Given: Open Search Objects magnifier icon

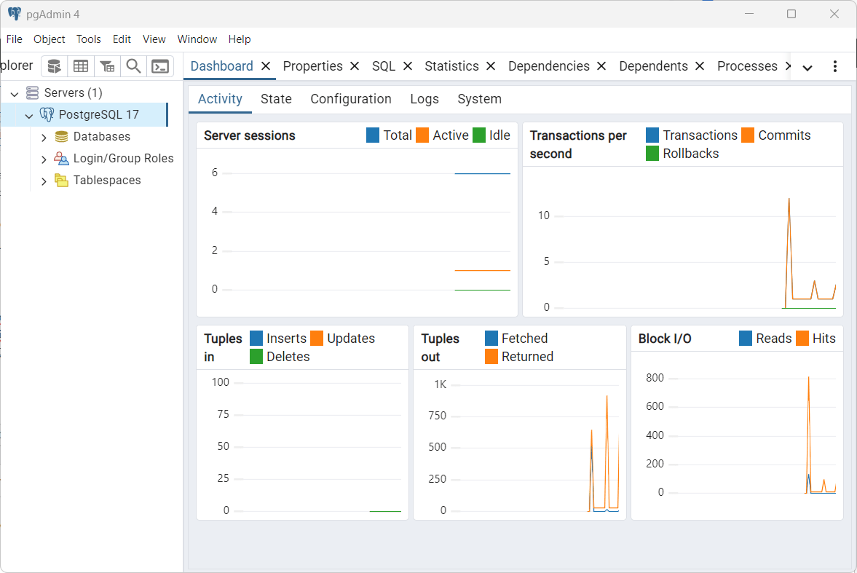Looking at the screenshot, I should point(133,66).
